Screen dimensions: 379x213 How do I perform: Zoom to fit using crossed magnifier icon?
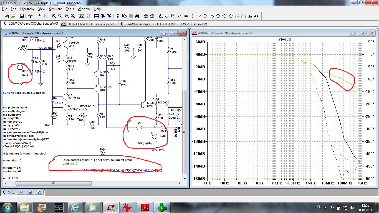(73, 16)
